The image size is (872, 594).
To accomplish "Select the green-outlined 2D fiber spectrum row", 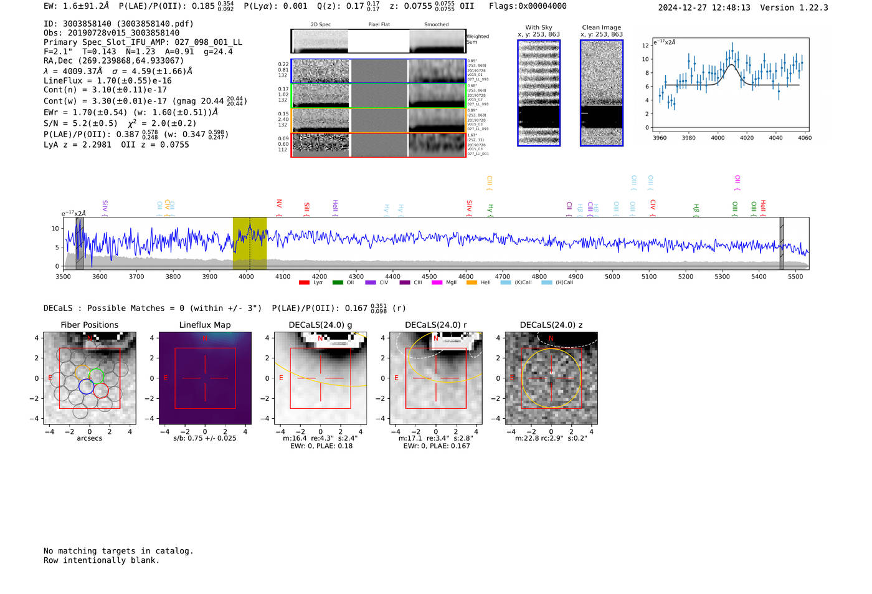I will tap(378, 95).
